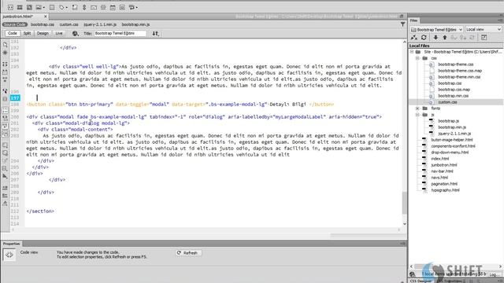Click the Expand to show local and remote sites icon
The width and height of the screenshot is (504, 283).
pos(484,38)
